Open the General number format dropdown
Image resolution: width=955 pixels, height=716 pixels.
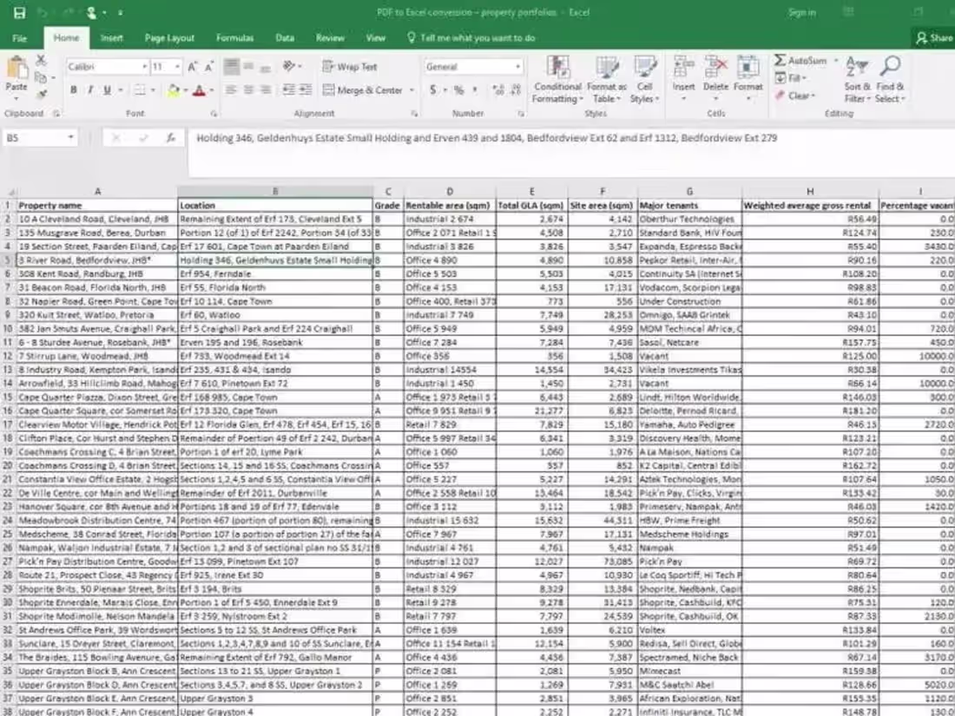(519, 66)
